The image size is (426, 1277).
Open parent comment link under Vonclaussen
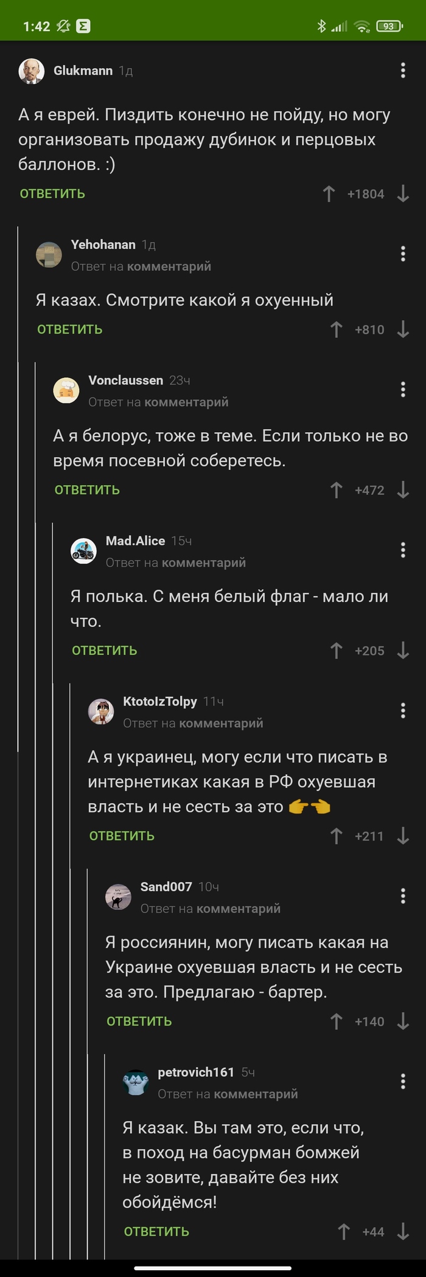coord(186,402)
